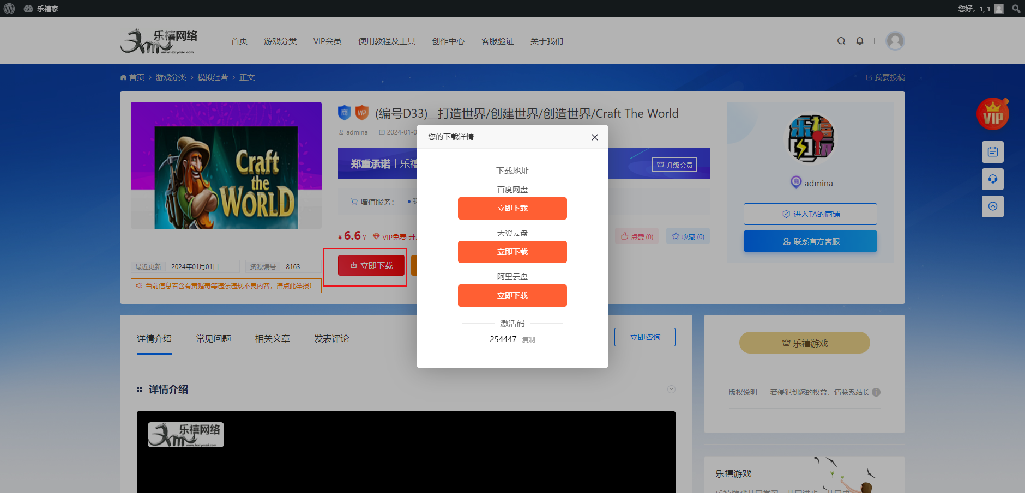This screenshot has width=1025, height=493.
Task: Click 模拟经营 breadcrumb link
Action: tap(213, 77)
